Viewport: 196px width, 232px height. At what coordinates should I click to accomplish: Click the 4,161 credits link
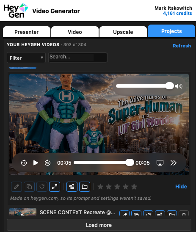tap(177, 13)
